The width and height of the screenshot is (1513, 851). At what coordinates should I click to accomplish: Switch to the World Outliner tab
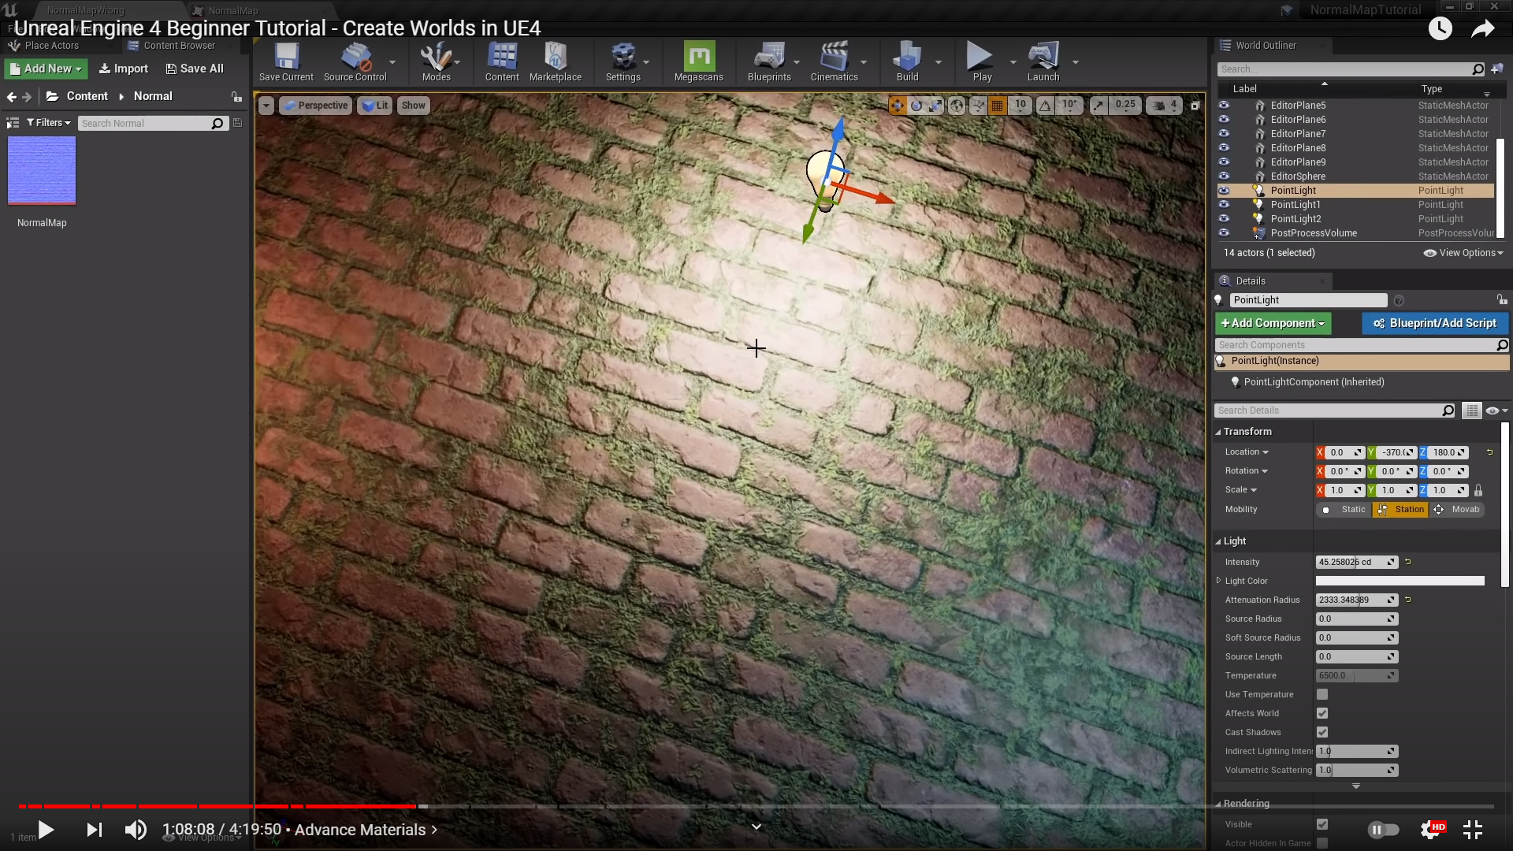pos(1264,45)
